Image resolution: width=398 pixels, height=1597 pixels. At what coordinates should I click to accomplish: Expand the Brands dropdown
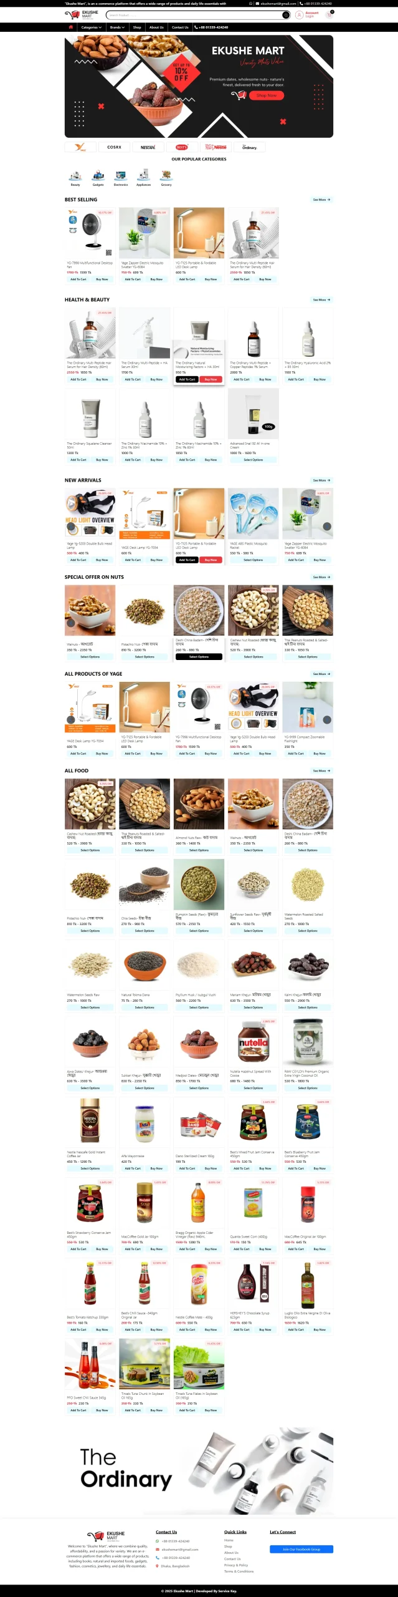click(x=118, y=27)
